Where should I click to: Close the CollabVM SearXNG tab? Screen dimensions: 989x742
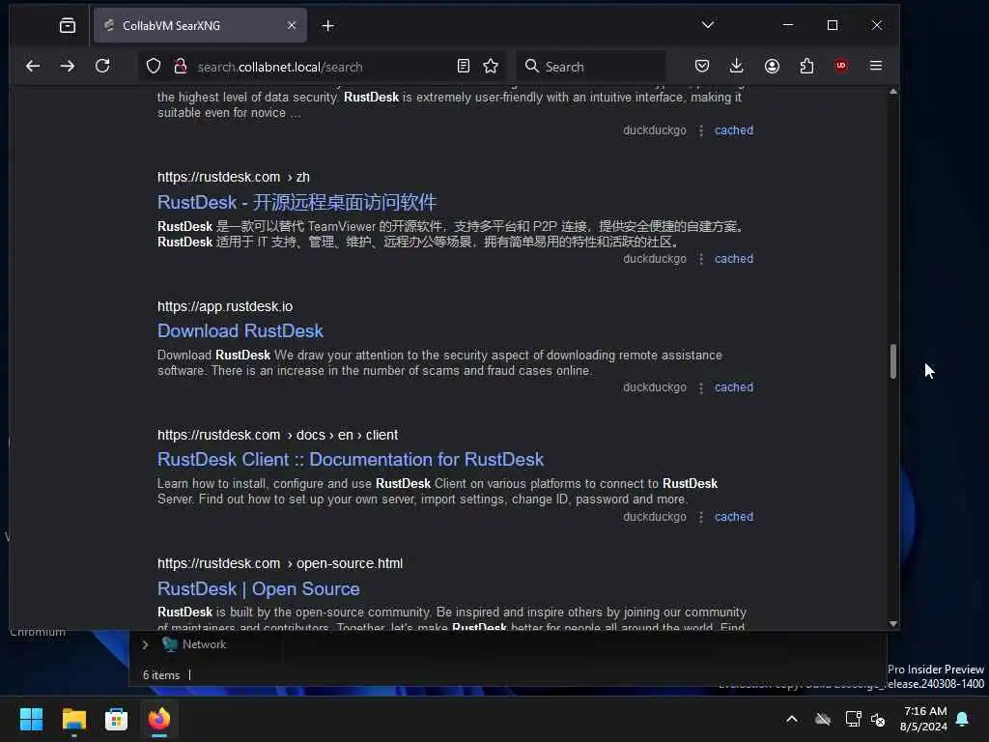click(292, 25)
